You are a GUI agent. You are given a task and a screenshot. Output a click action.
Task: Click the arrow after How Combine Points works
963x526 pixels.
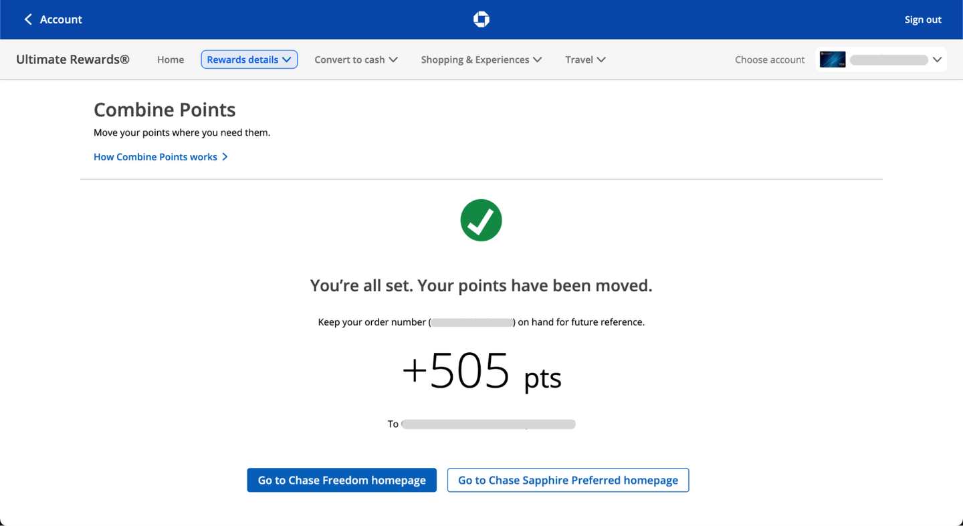(225, 157)
